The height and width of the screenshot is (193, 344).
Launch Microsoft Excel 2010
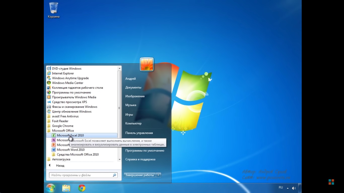[x=71, y=135]
